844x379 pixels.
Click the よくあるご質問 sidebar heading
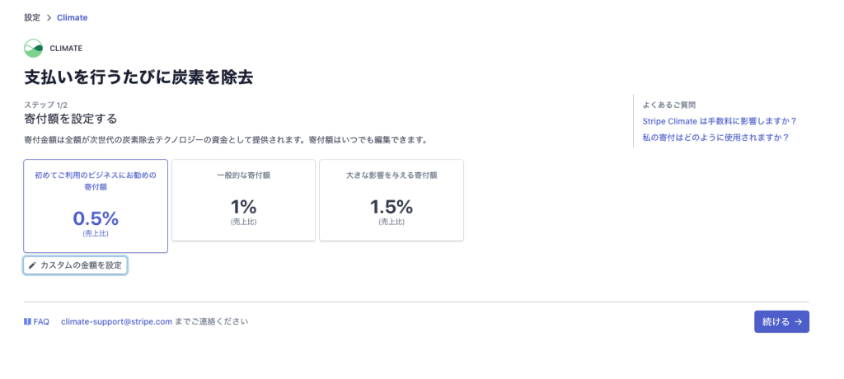click(668, 105)
